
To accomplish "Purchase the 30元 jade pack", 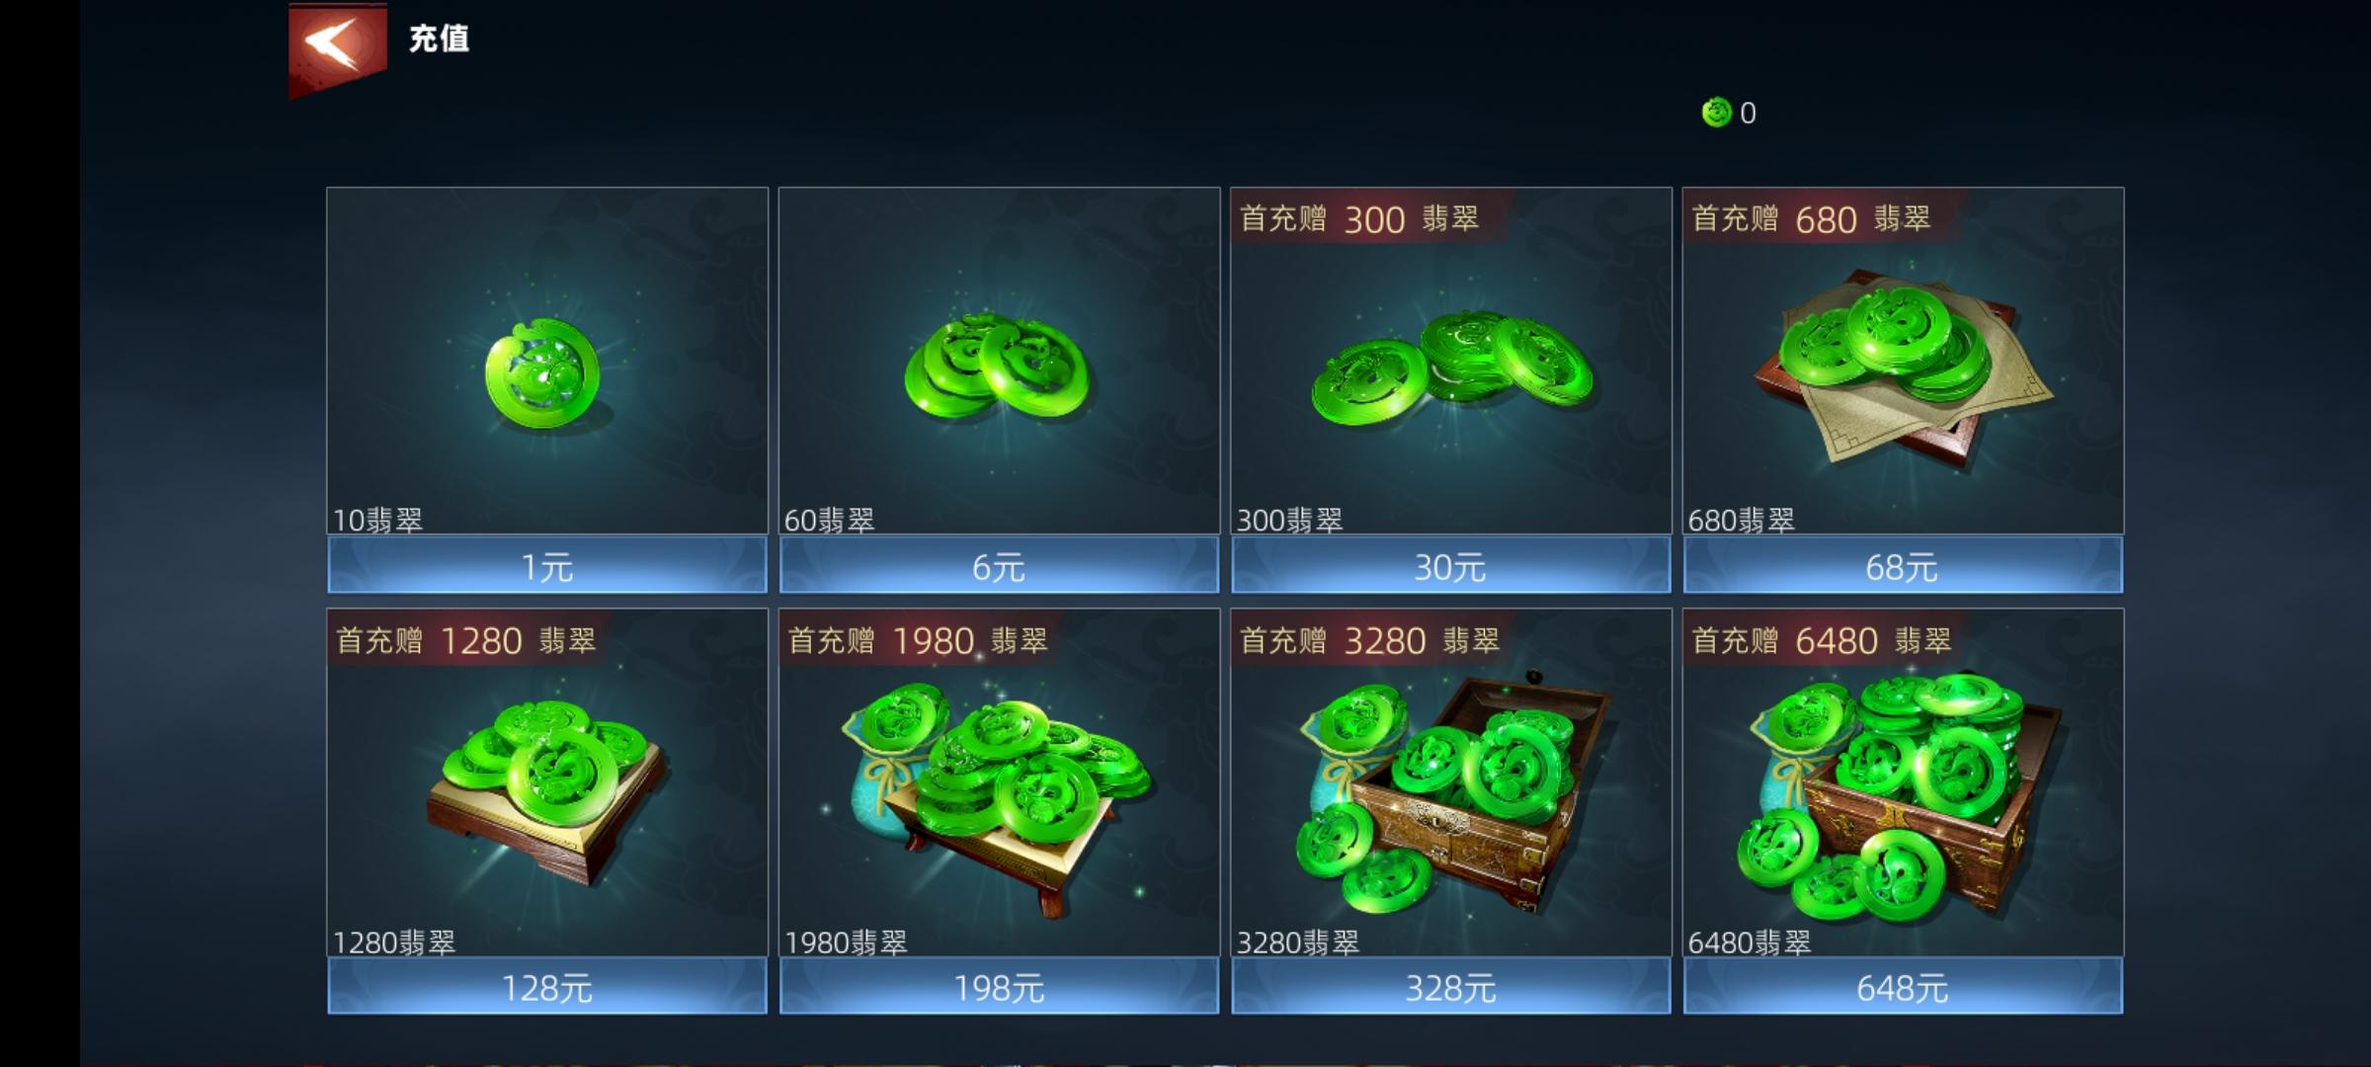I will point(1451,566).
